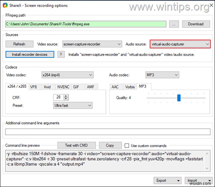The width and height of the screenshot is (215, 187).
Task: Open the Import dropdown button
Action: pos(198,181)
